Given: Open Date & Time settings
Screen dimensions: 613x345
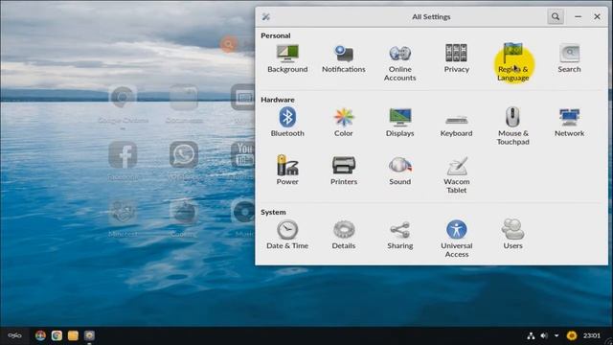Looking at the screenshot, I should [x=287, y=235].
